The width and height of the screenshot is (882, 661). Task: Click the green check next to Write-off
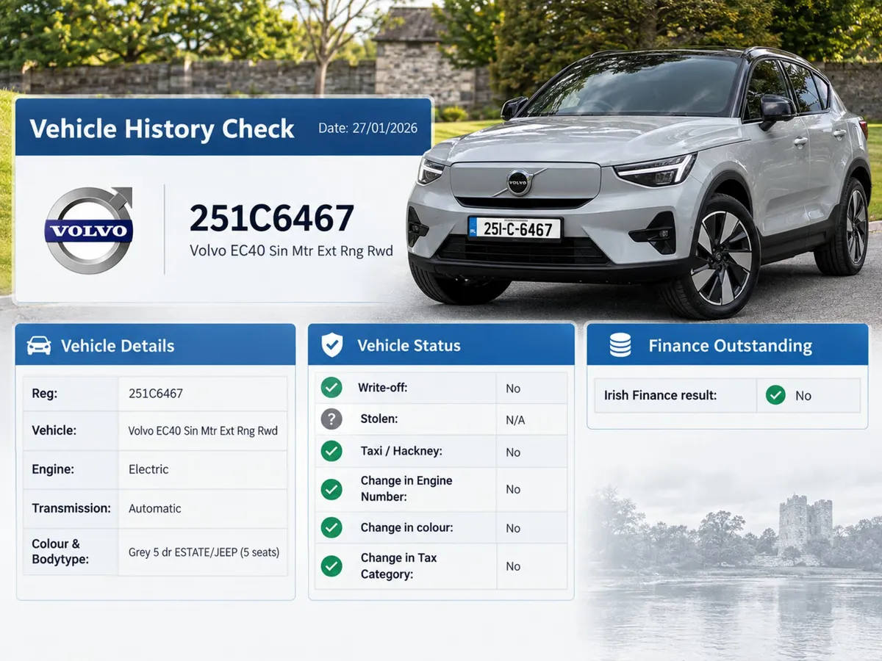331,388
